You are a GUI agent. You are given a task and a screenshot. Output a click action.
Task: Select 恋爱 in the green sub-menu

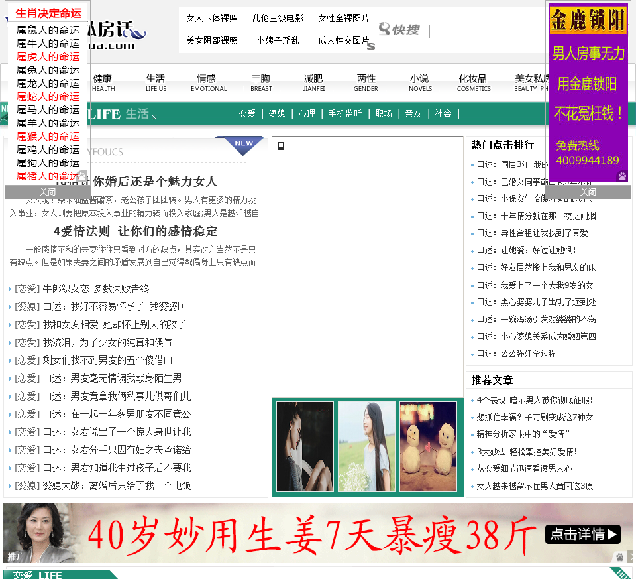[x=247, y=113]
